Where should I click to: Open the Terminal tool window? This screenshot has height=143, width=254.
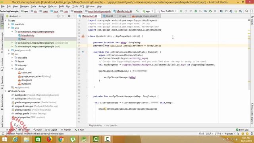point(24,130)
